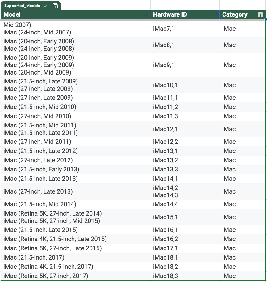The image size is (267, 282).
Task: Click the iMac18,2 hardware ID cell
Action: click(185, 267)
